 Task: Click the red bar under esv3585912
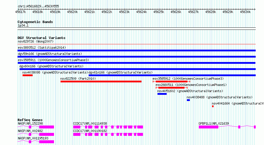pos(171,82)
